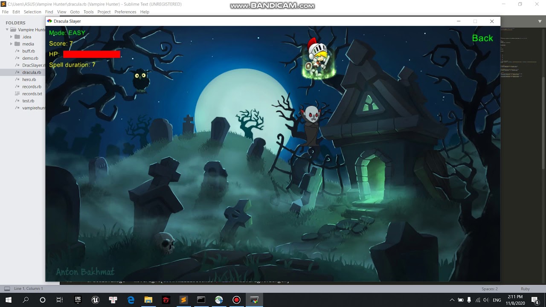Switch to Dracula Slayer game taskbar icon
This screenshot has height=307, width=546.
[254, 300]
